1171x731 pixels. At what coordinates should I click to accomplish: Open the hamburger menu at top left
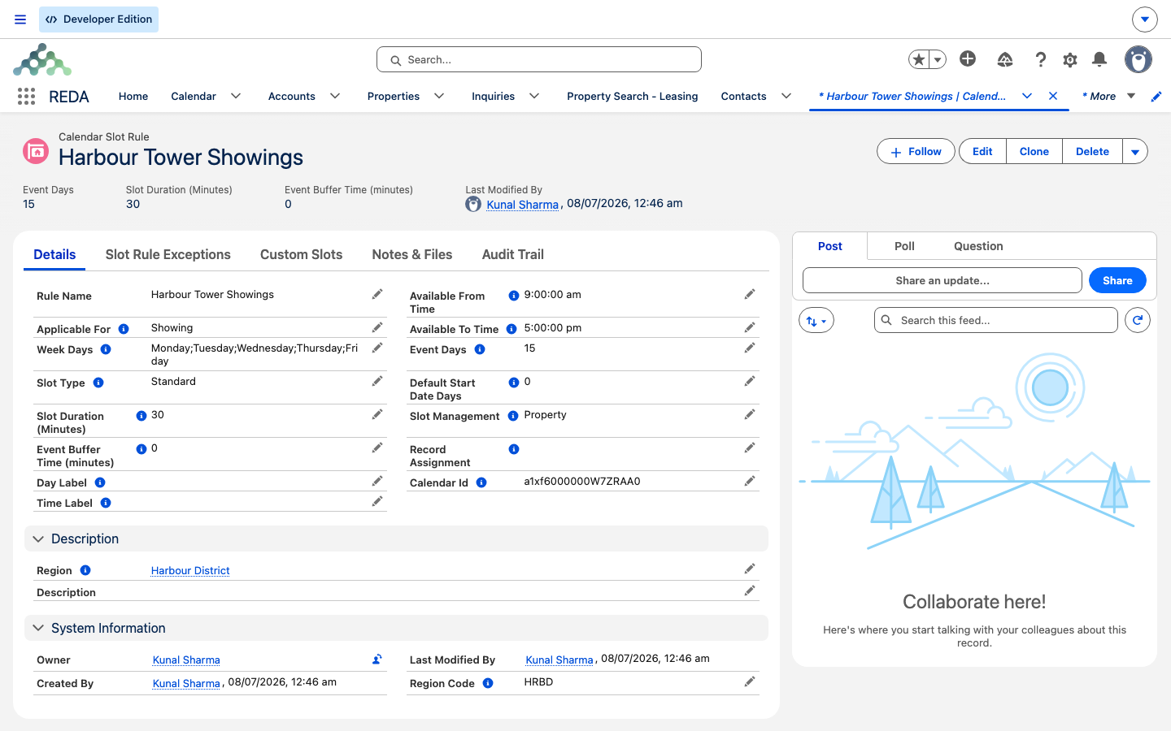click(x=20, y=19)
